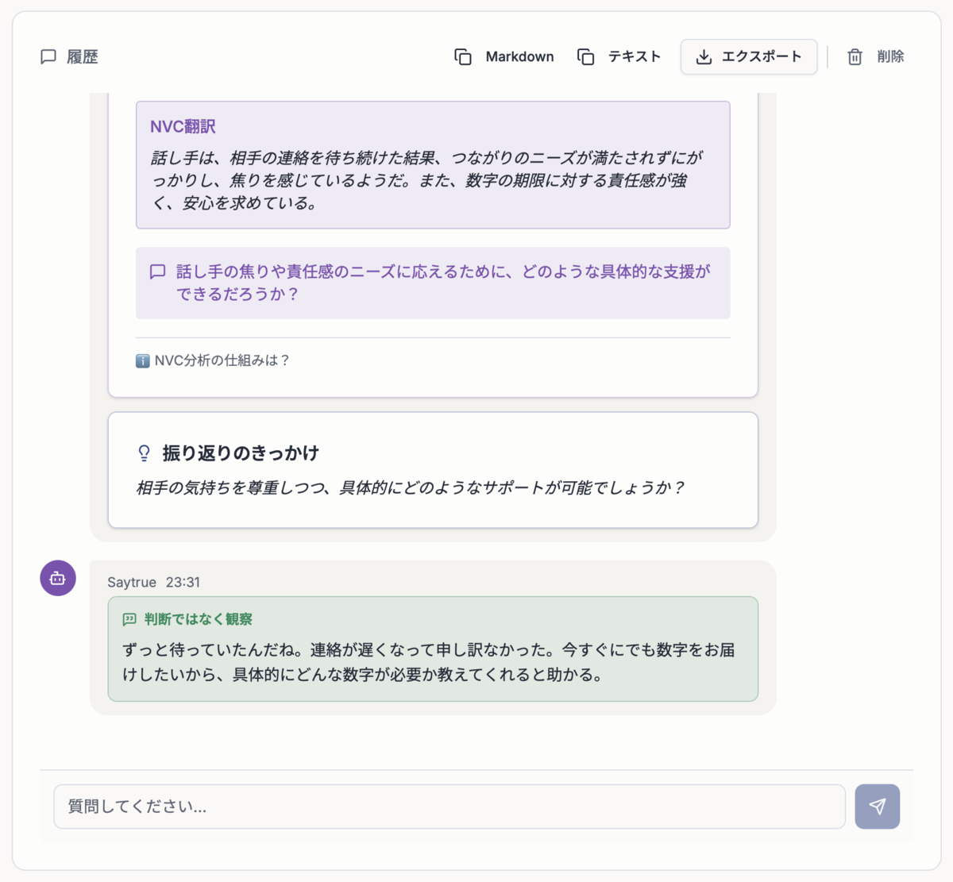Click the copy icon next to Markdown
Image resolution: width=953 pixels, height=882 pixels.
(x=463, y=57)
